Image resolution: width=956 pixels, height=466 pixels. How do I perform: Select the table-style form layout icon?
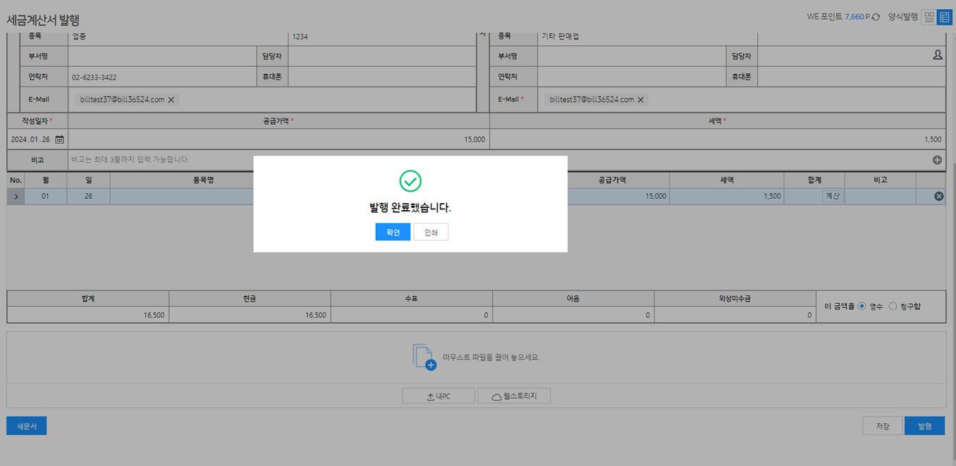[x=943, y=18]
